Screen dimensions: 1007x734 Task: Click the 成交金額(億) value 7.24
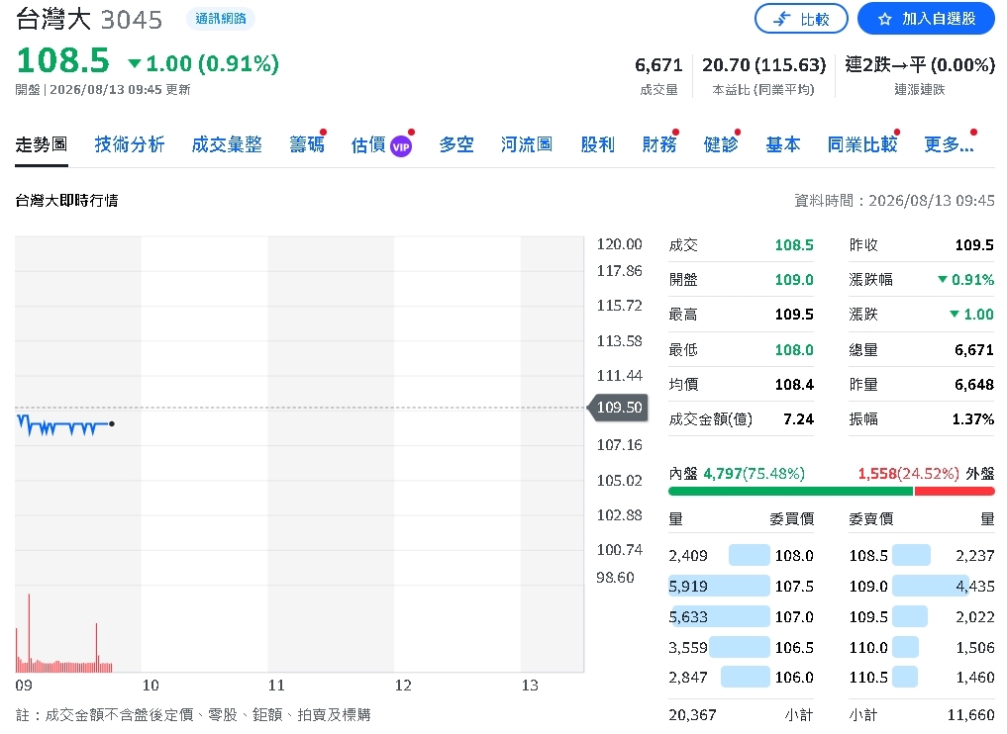point(798,419)
